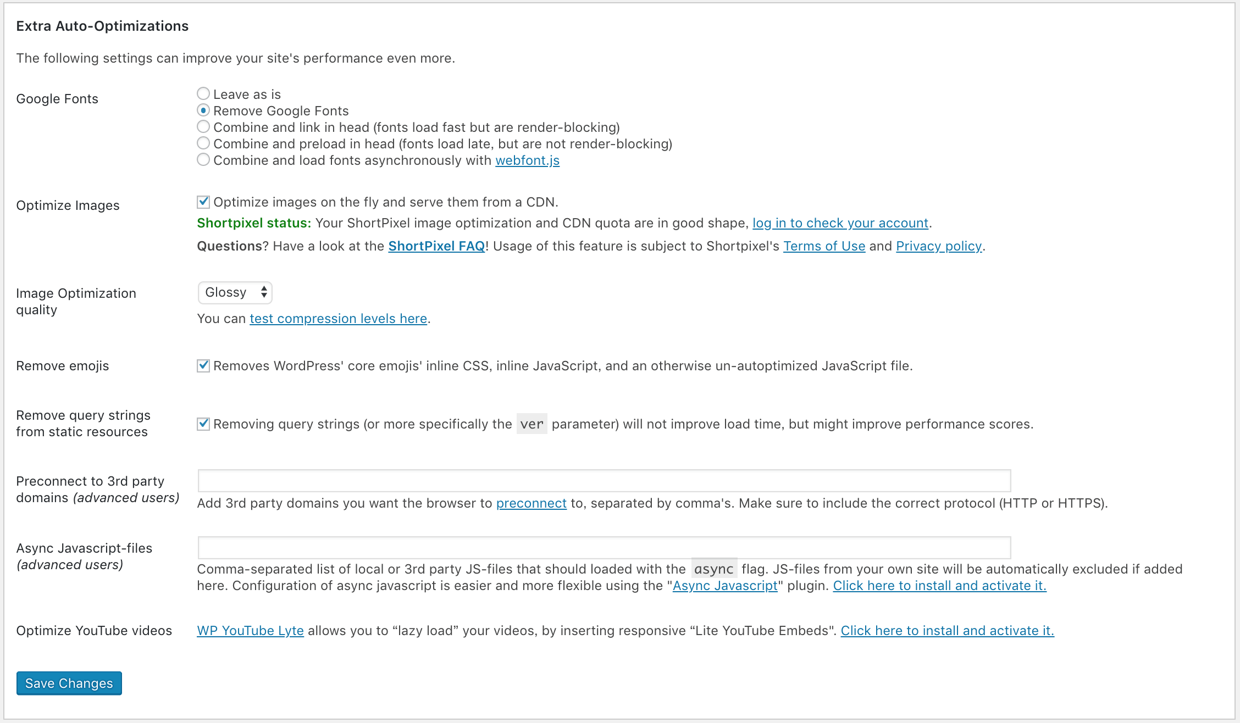Toggle the Optimize images on the fly checkbox
This screenshot has height=723, width=1240.
pyautogui.click(x=203, y=202)
